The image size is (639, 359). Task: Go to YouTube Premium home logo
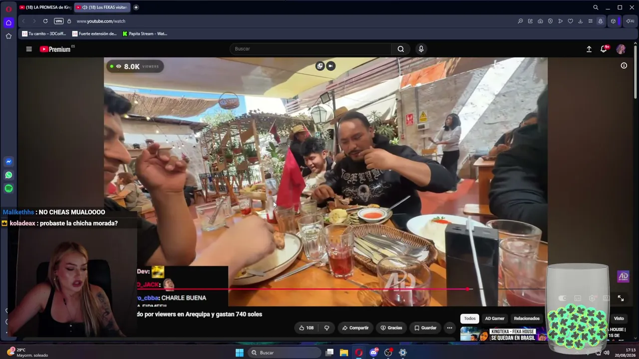click(55, 49)
